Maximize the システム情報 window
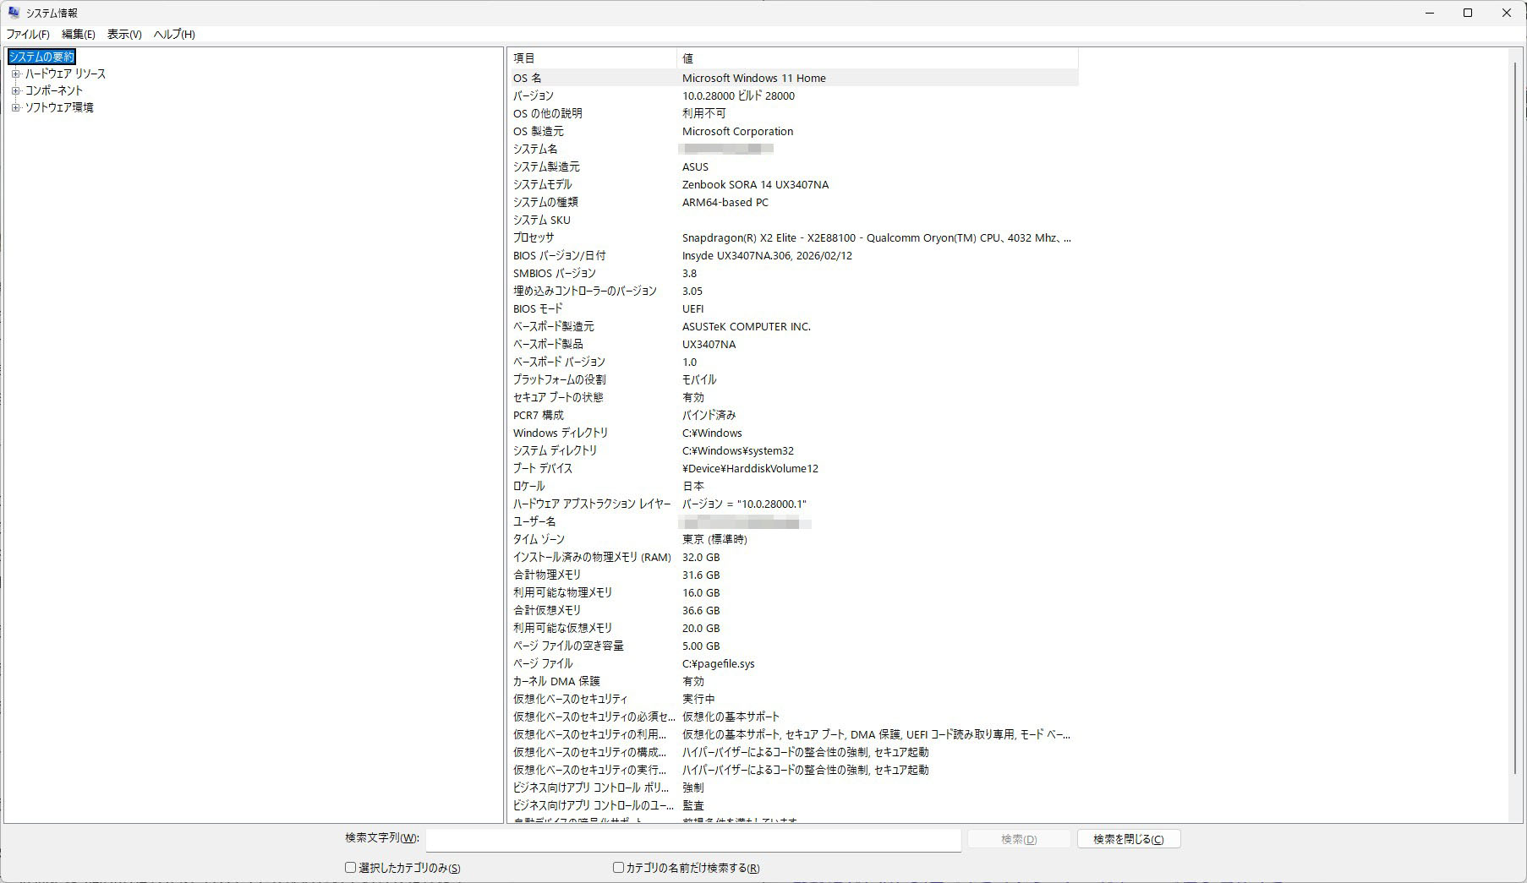 (1468, 13)
